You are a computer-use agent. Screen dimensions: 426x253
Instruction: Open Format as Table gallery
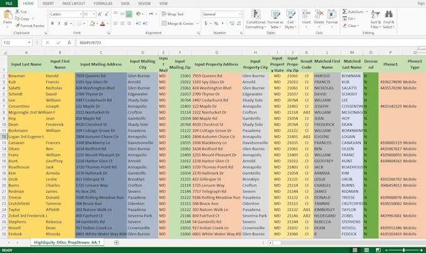coord(275,19)
